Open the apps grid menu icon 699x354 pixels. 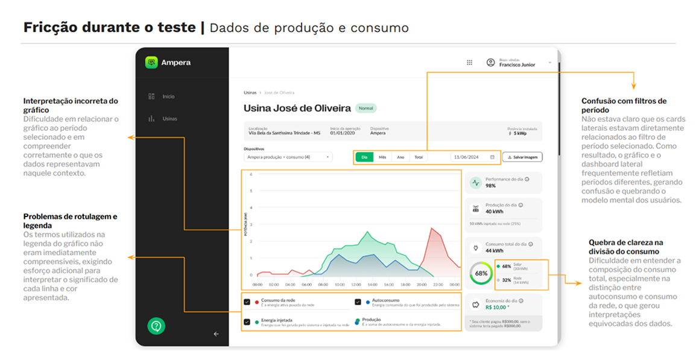[x=469, y=63]
